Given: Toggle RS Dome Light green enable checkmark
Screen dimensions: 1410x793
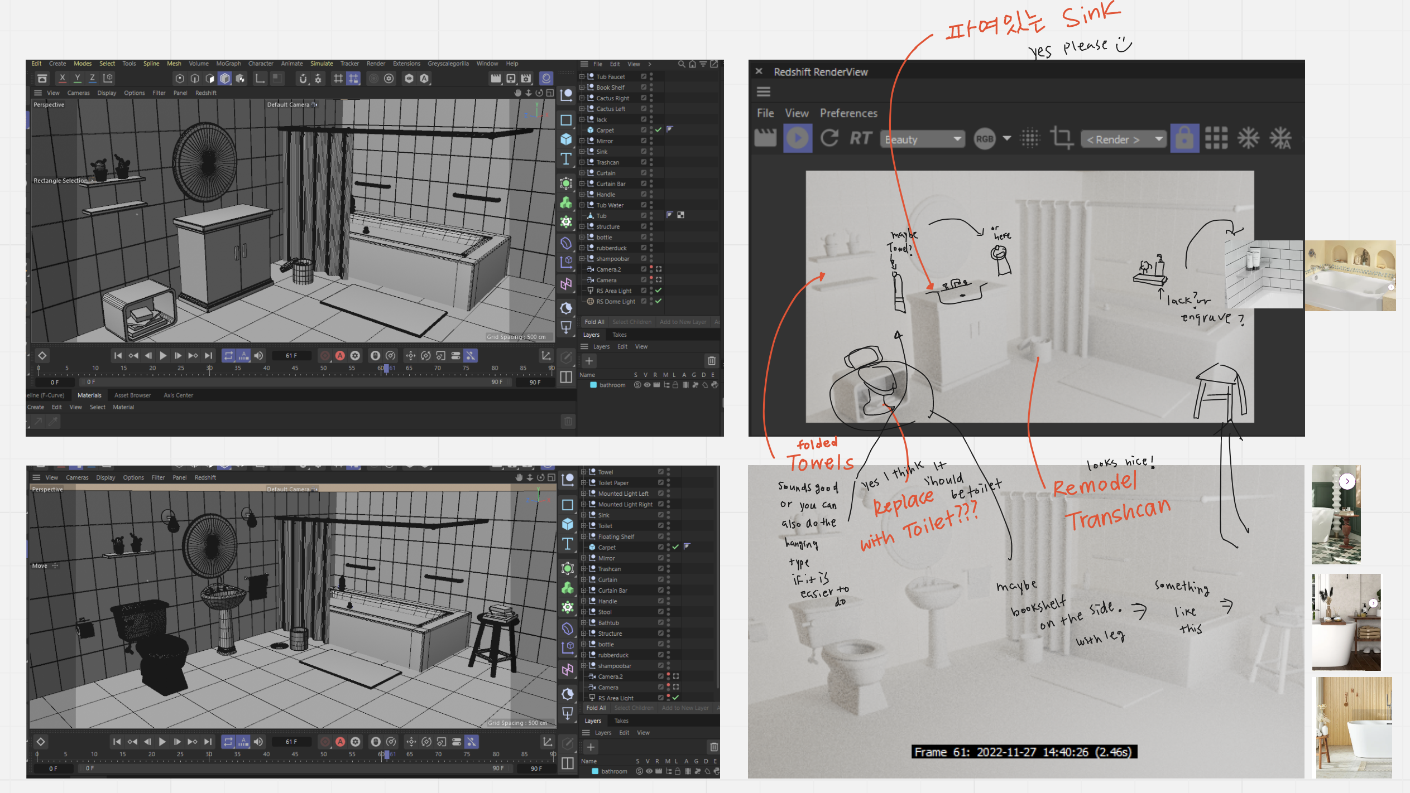Looking at the screenshot, I should point(659,301).
